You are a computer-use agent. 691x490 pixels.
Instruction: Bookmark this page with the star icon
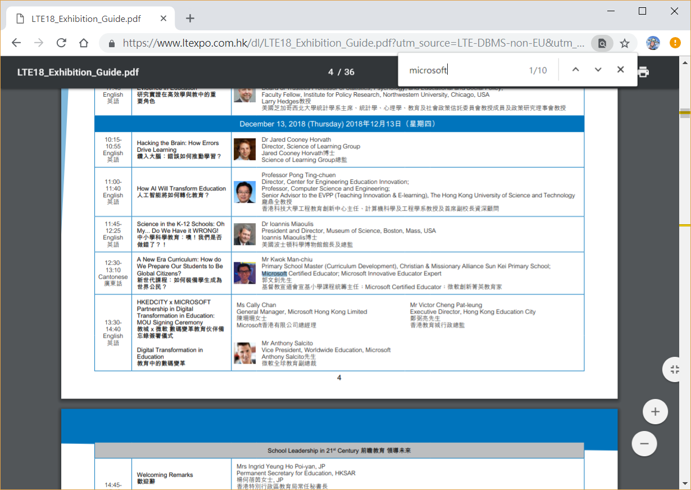click(x=624, y=43)
